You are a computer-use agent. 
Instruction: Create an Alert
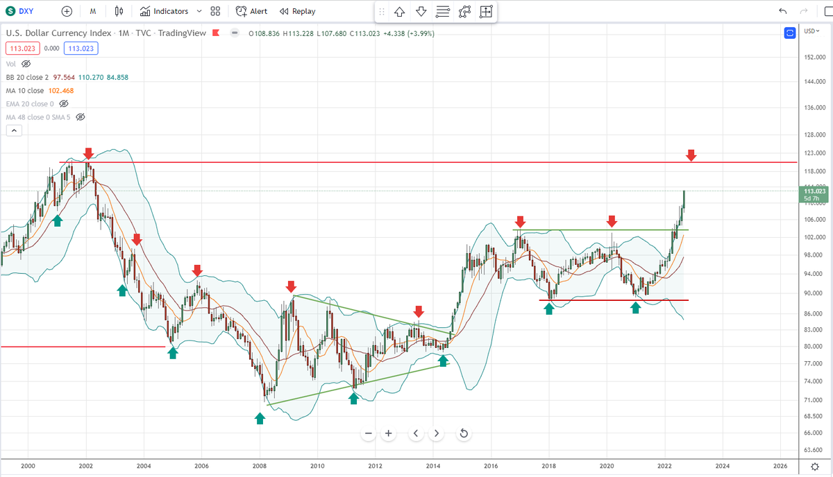(252, 11)
